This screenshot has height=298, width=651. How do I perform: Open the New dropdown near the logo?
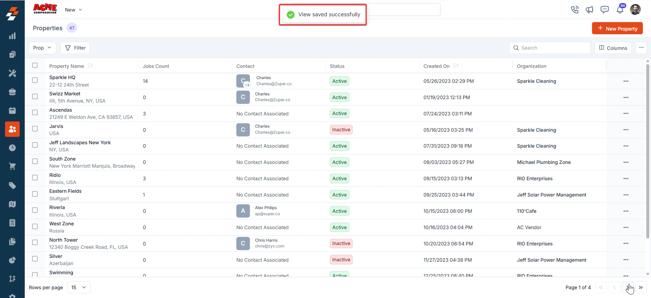(73, 10)
